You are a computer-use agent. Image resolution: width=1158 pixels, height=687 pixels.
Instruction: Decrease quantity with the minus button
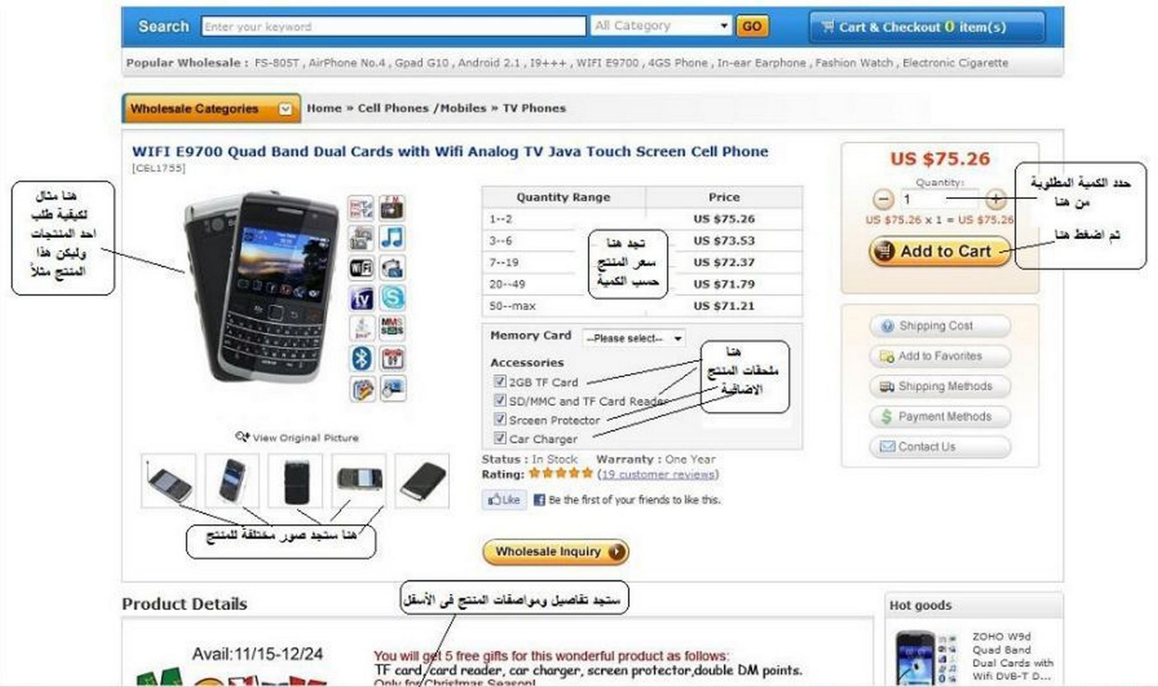click(x=882, y=199)
